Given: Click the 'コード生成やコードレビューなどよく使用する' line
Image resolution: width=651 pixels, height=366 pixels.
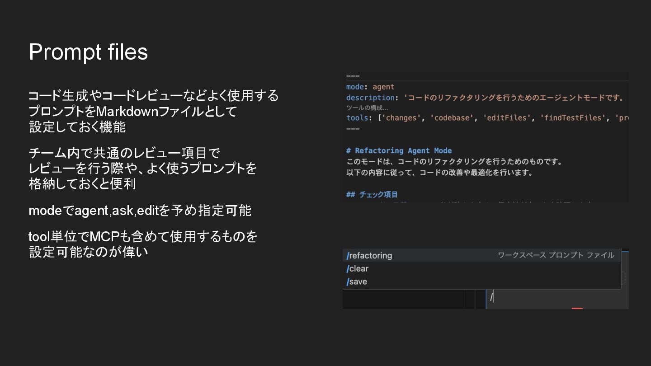Looking at the screenshot, I should (154, 95).
